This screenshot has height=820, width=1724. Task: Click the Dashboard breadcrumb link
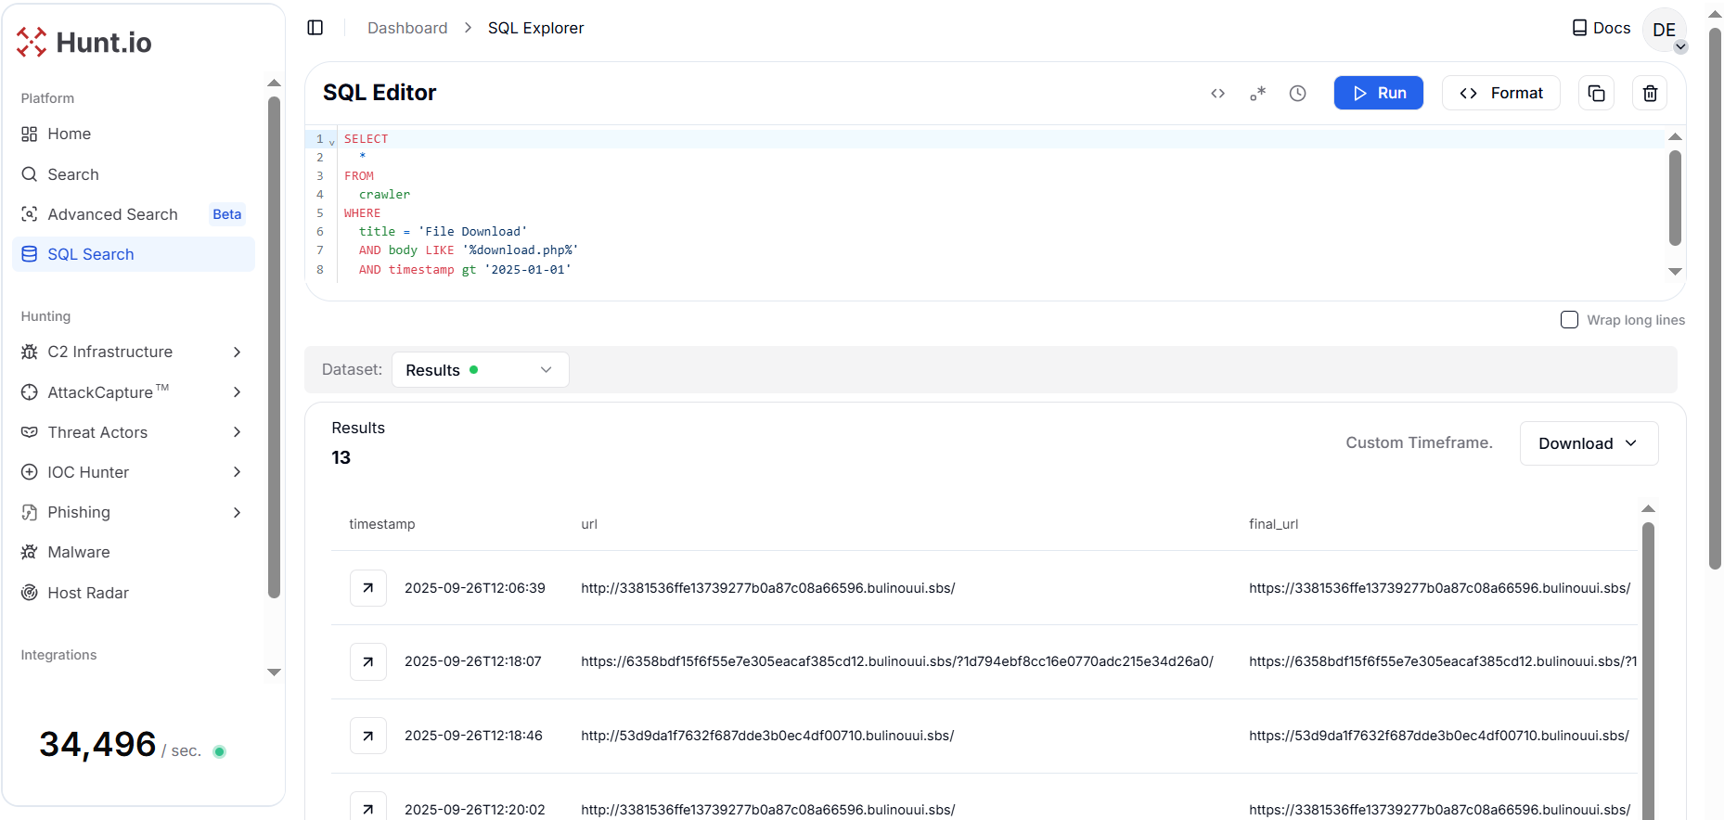tap(407, 28)
